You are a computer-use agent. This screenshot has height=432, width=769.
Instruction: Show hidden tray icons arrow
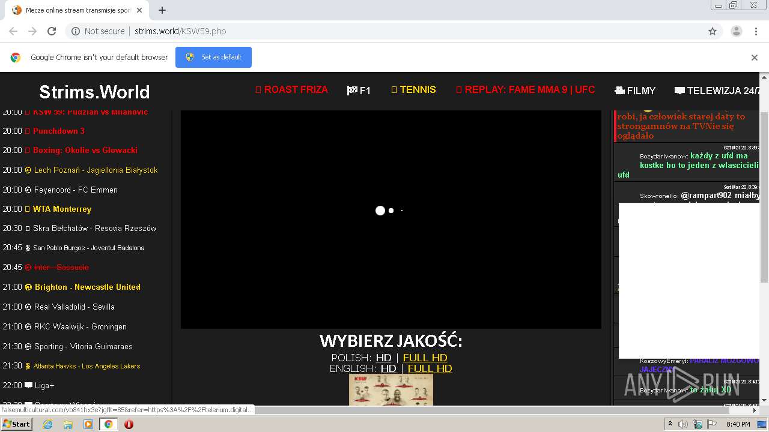tap(670, 424)
